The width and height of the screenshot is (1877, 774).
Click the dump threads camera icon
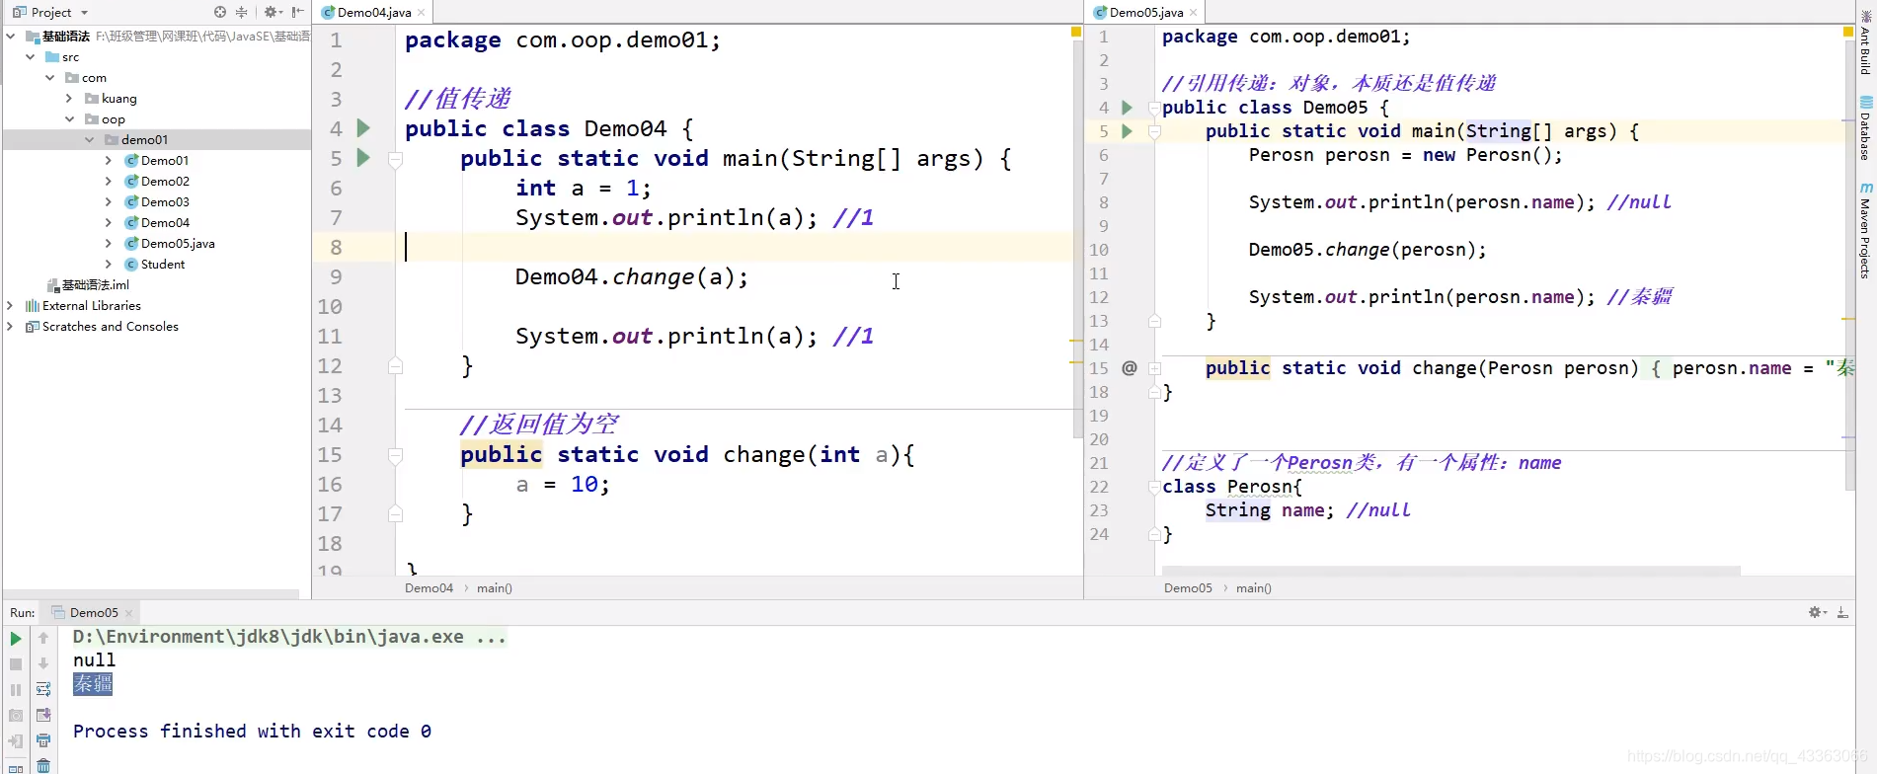click(x=16, y=716)
